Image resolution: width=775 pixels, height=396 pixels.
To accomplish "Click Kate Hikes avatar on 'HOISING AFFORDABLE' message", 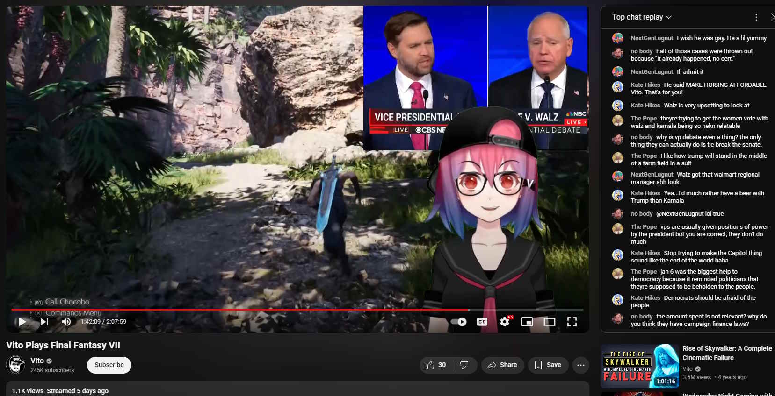I will coord(618,87).
